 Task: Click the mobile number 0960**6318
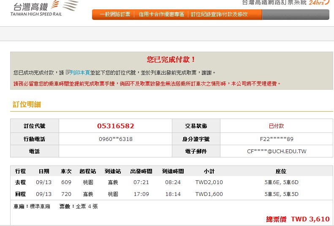click(115, 139)
